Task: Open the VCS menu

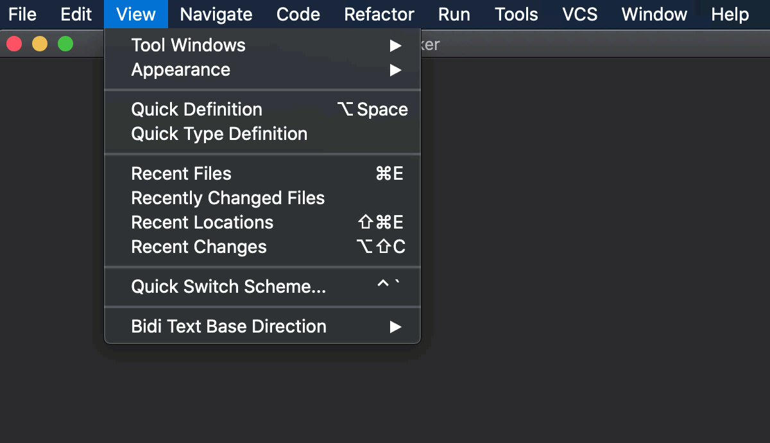Action: 578,14
